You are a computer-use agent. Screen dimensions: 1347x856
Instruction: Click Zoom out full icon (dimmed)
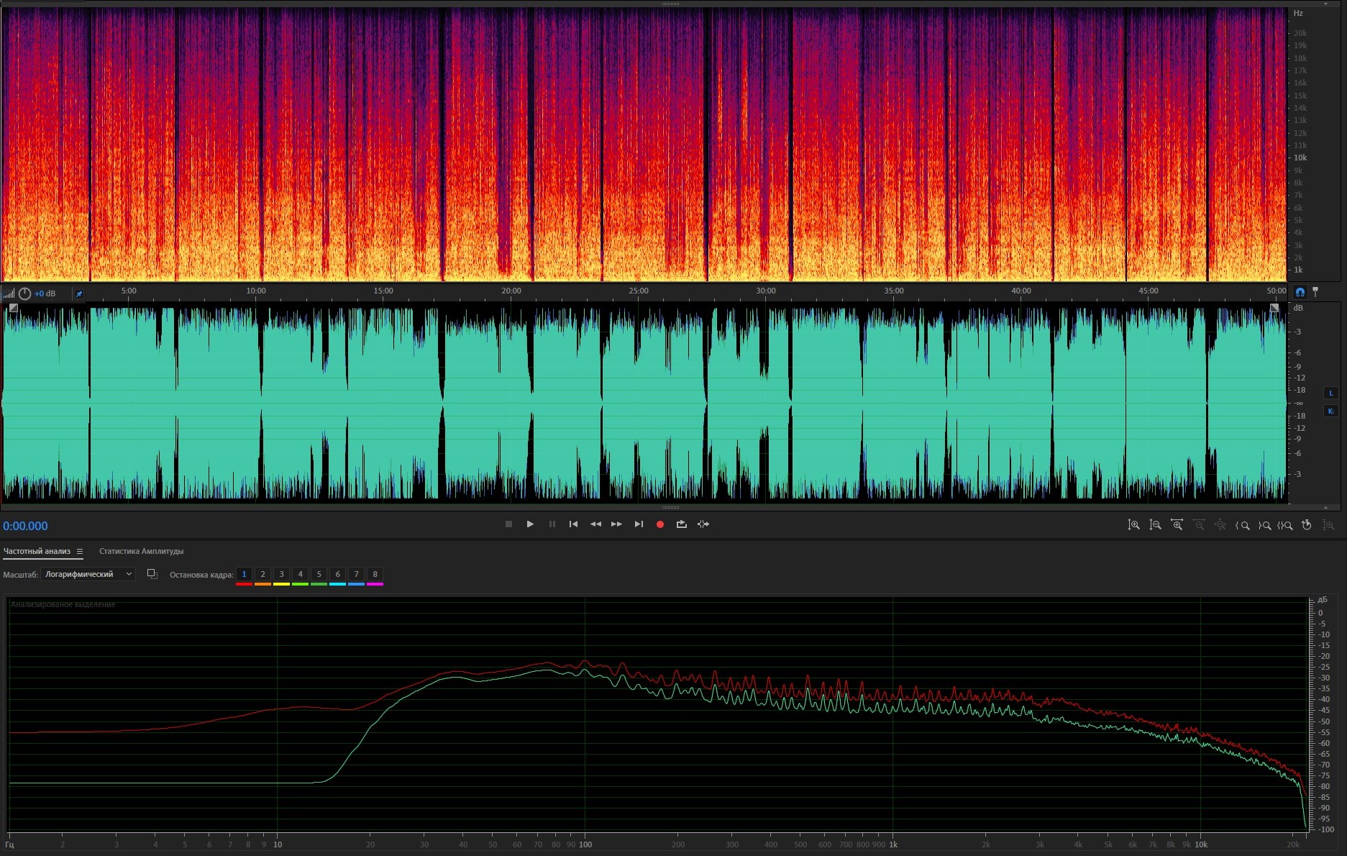pos(1220,525)
